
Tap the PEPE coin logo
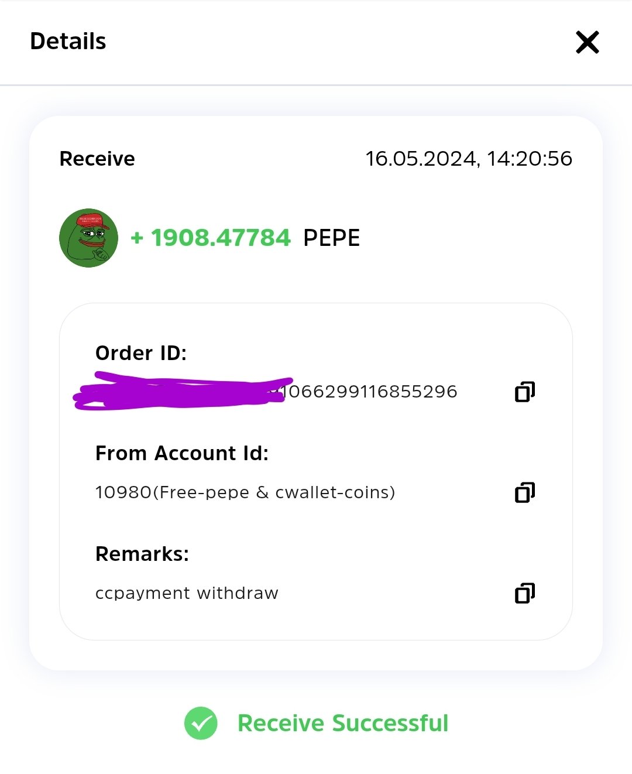pyautogui.click(x=88, y=238)
